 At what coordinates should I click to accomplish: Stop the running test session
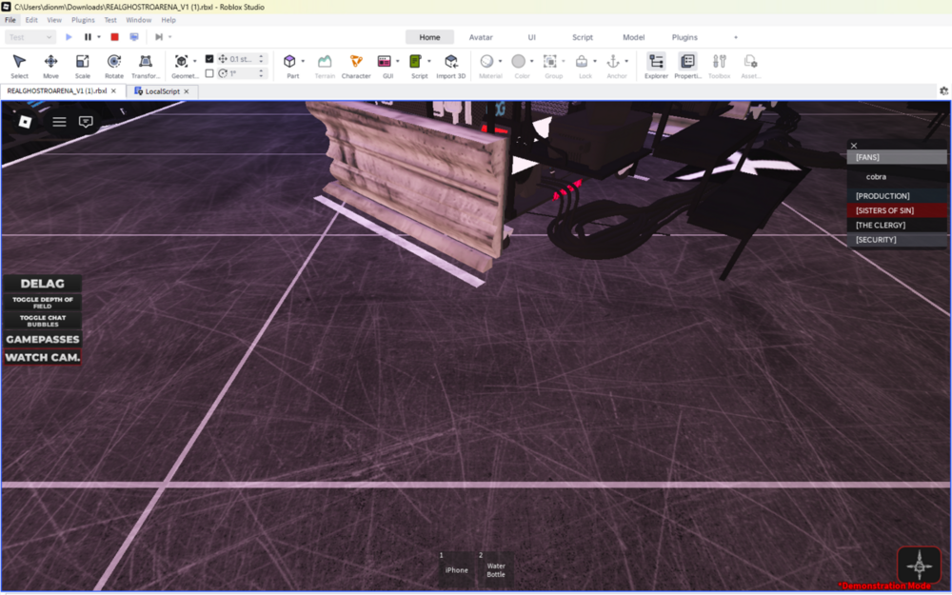[x=114, y=37]
